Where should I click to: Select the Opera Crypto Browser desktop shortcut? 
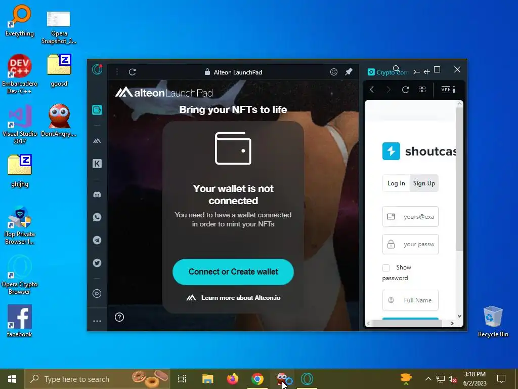(x=20, y=275)
